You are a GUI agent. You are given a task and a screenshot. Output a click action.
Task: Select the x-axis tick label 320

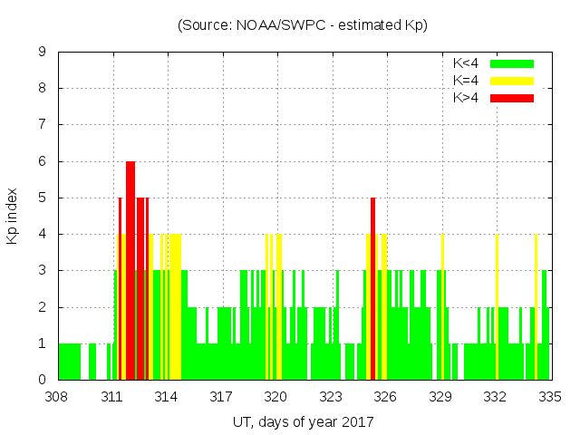(276, 397)
